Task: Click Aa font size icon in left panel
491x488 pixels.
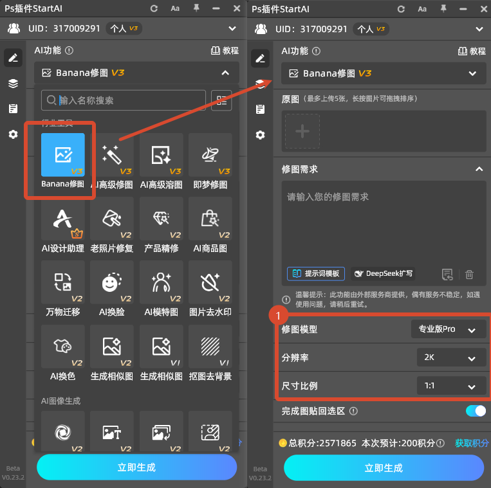Action: pyautogui.click(x=175, y=8)
